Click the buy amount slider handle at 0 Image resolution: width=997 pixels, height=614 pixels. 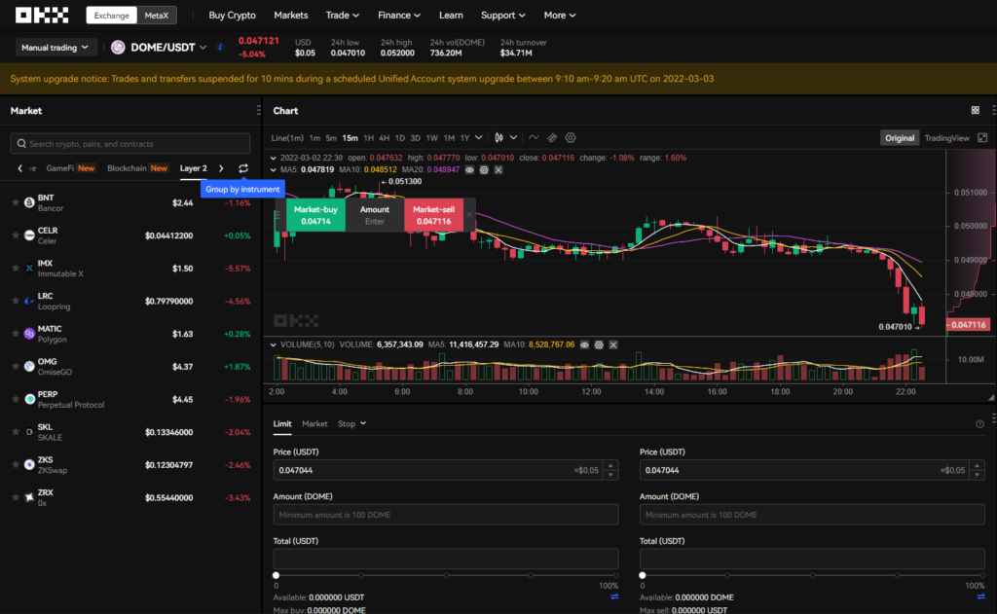click(x=276, y=575)
